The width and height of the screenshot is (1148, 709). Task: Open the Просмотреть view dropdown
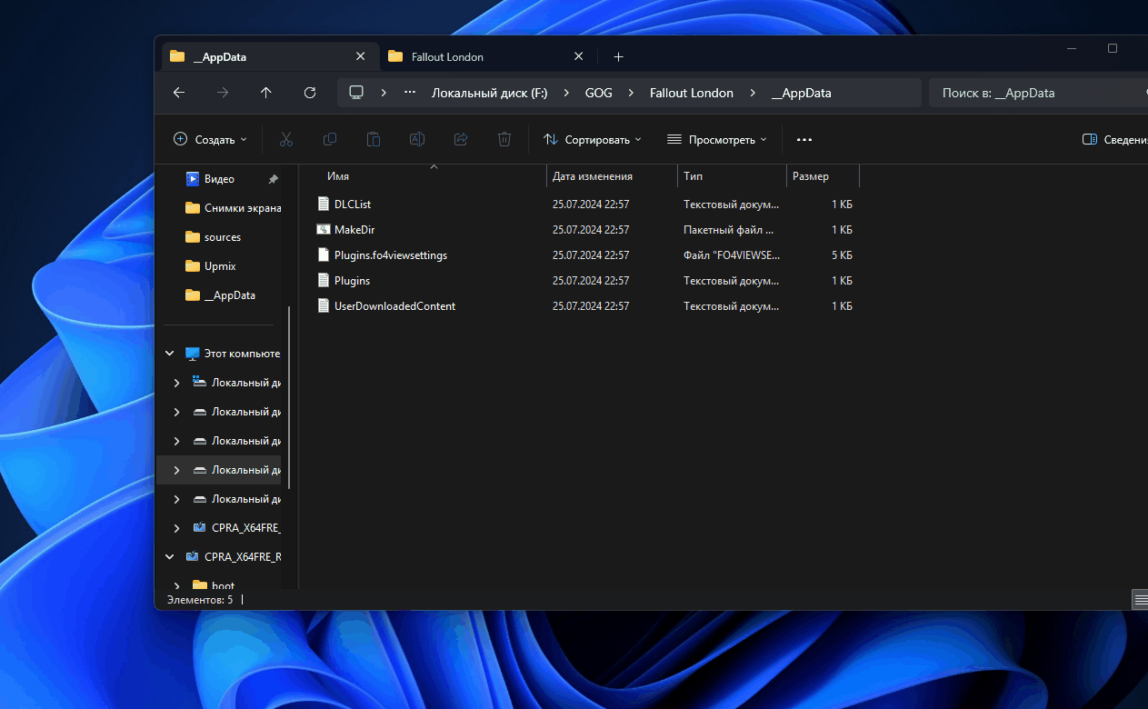[x=717, y=140]
